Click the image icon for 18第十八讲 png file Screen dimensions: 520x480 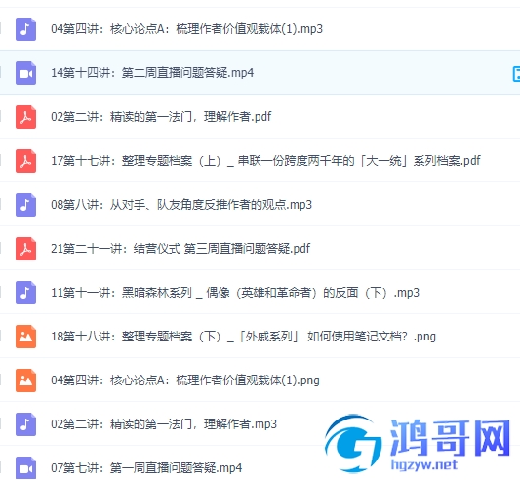pos(26,337)
